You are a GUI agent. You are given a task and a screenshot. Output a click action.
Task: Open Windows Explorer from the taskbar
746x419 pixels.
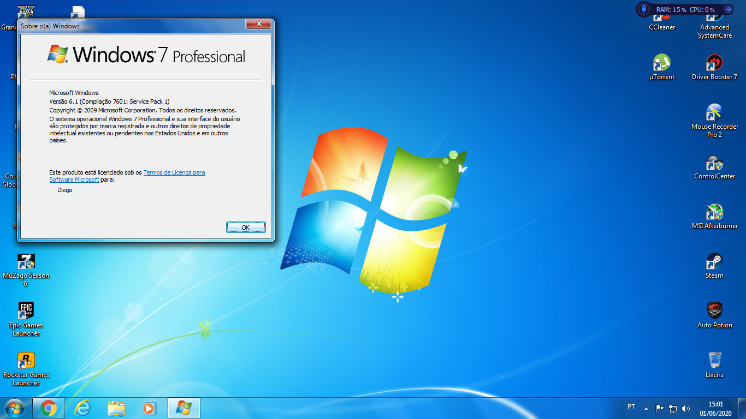[116, 408]
